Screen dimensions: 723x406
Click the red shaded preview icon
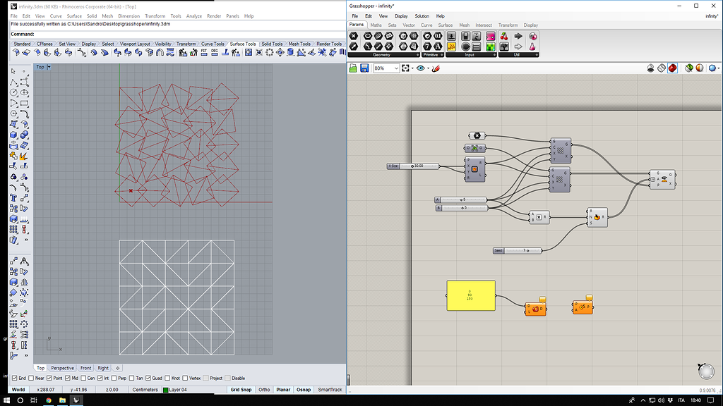pyautogui.click(x=673, y=68)
